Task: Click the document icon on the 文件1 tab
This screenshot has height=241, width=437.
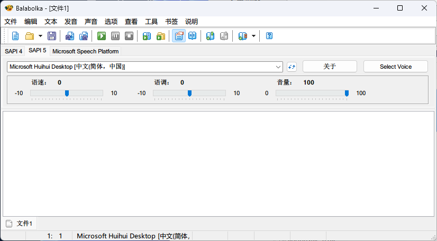Action: tap(9, 224)
